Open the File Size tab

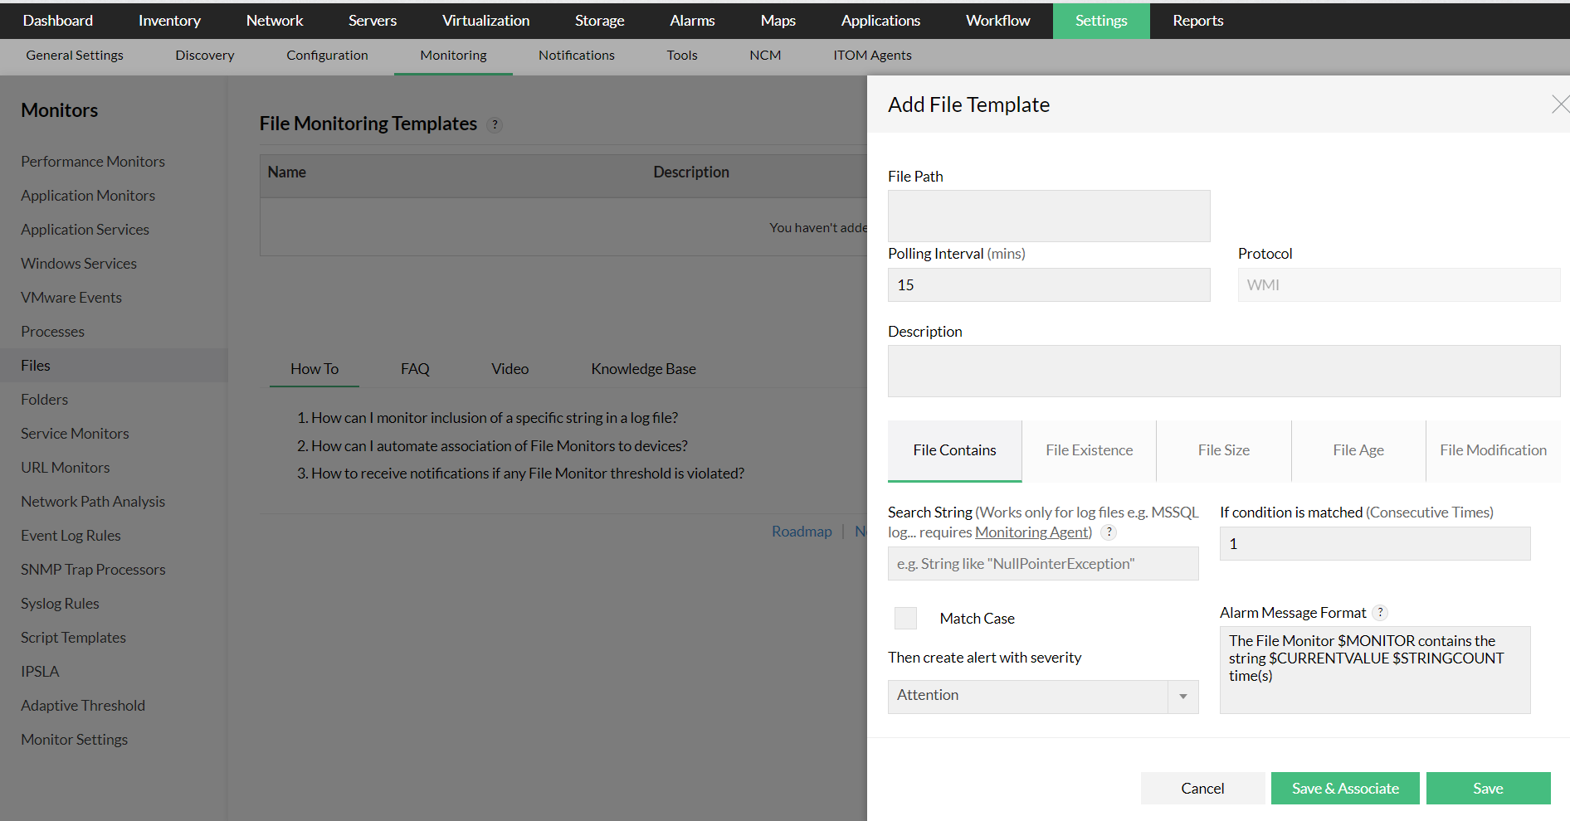click(x=1223, y=450)
